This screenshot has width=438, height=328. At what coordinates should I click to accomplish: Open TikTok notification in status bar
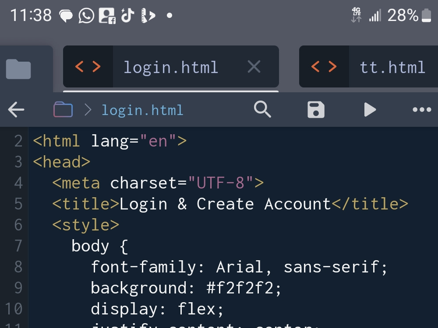click(127, 15)
